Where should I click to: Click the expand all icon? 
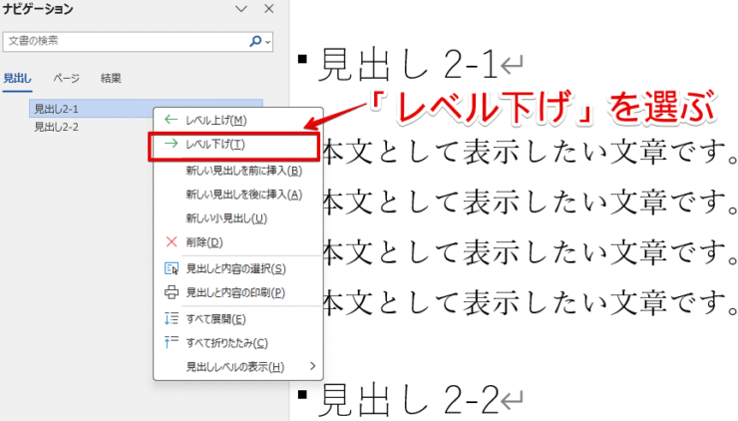[x=172, y=319]
